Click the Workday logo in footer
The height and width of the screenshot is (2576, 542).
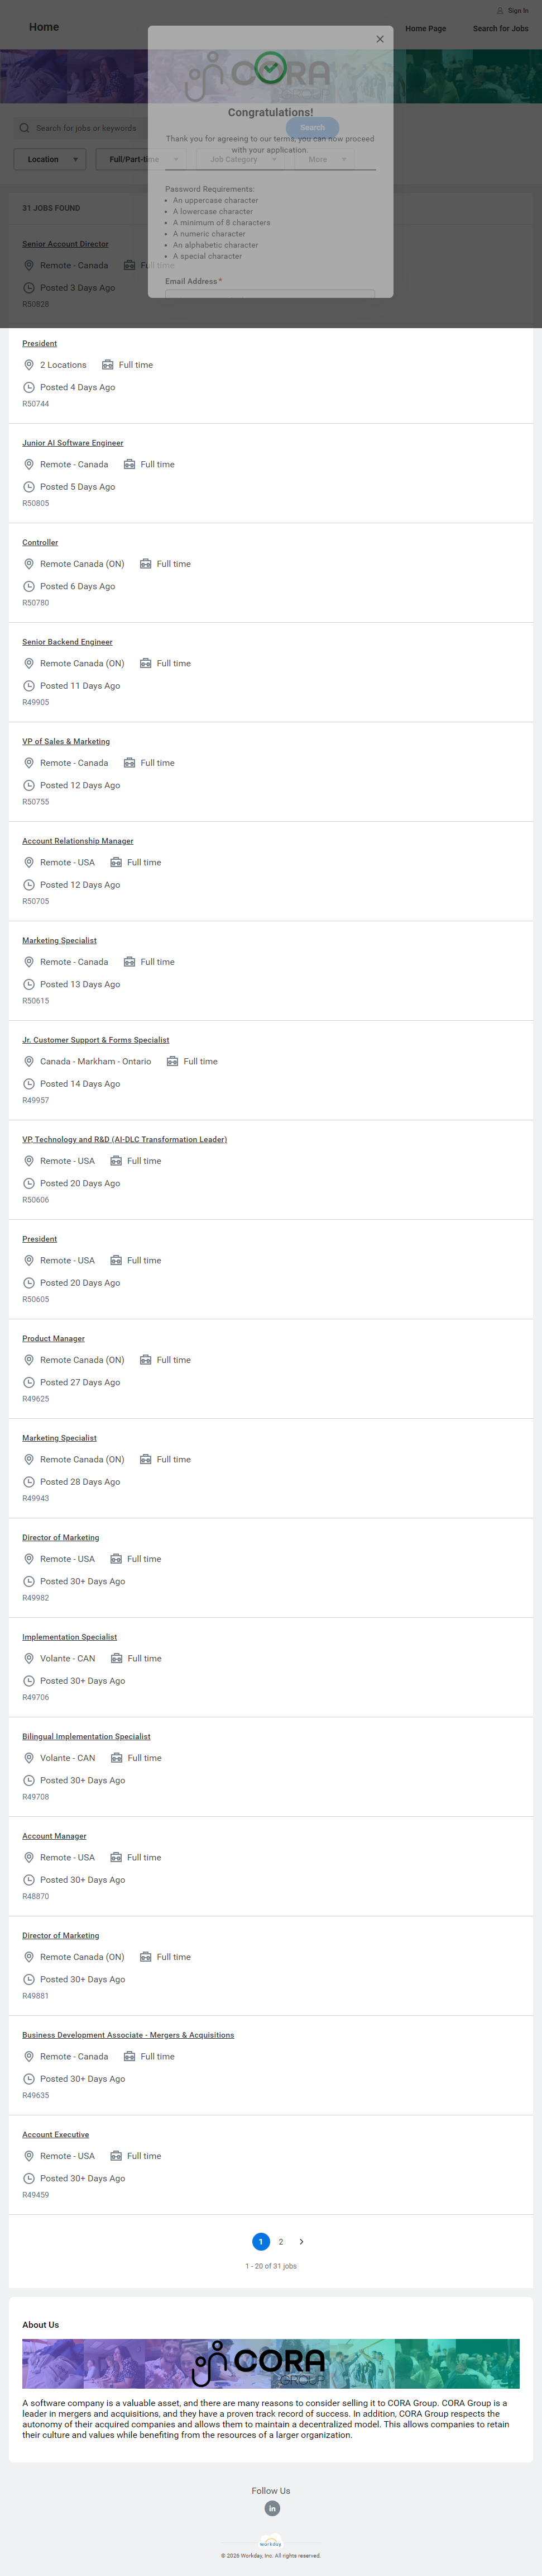271,2543
